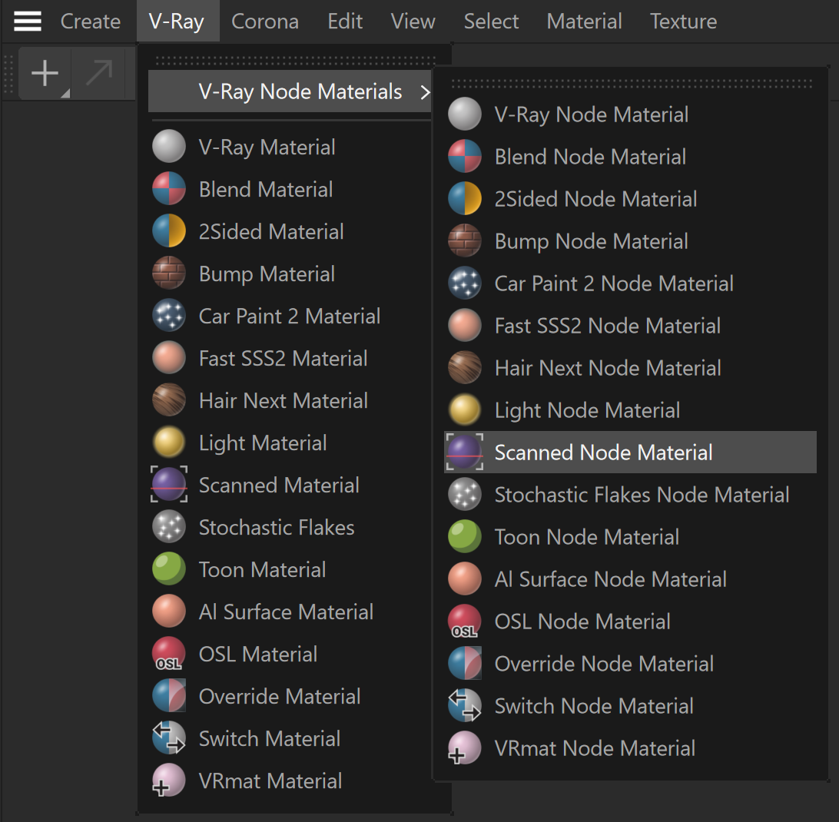
Task: Click the Light Material yellow sphere icon
Action: (169, 442)
